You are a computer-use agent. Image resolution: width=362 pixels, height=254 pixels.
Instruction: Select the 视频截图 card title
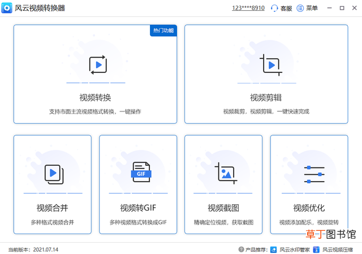pyautogui.click(x=223, y=208)
